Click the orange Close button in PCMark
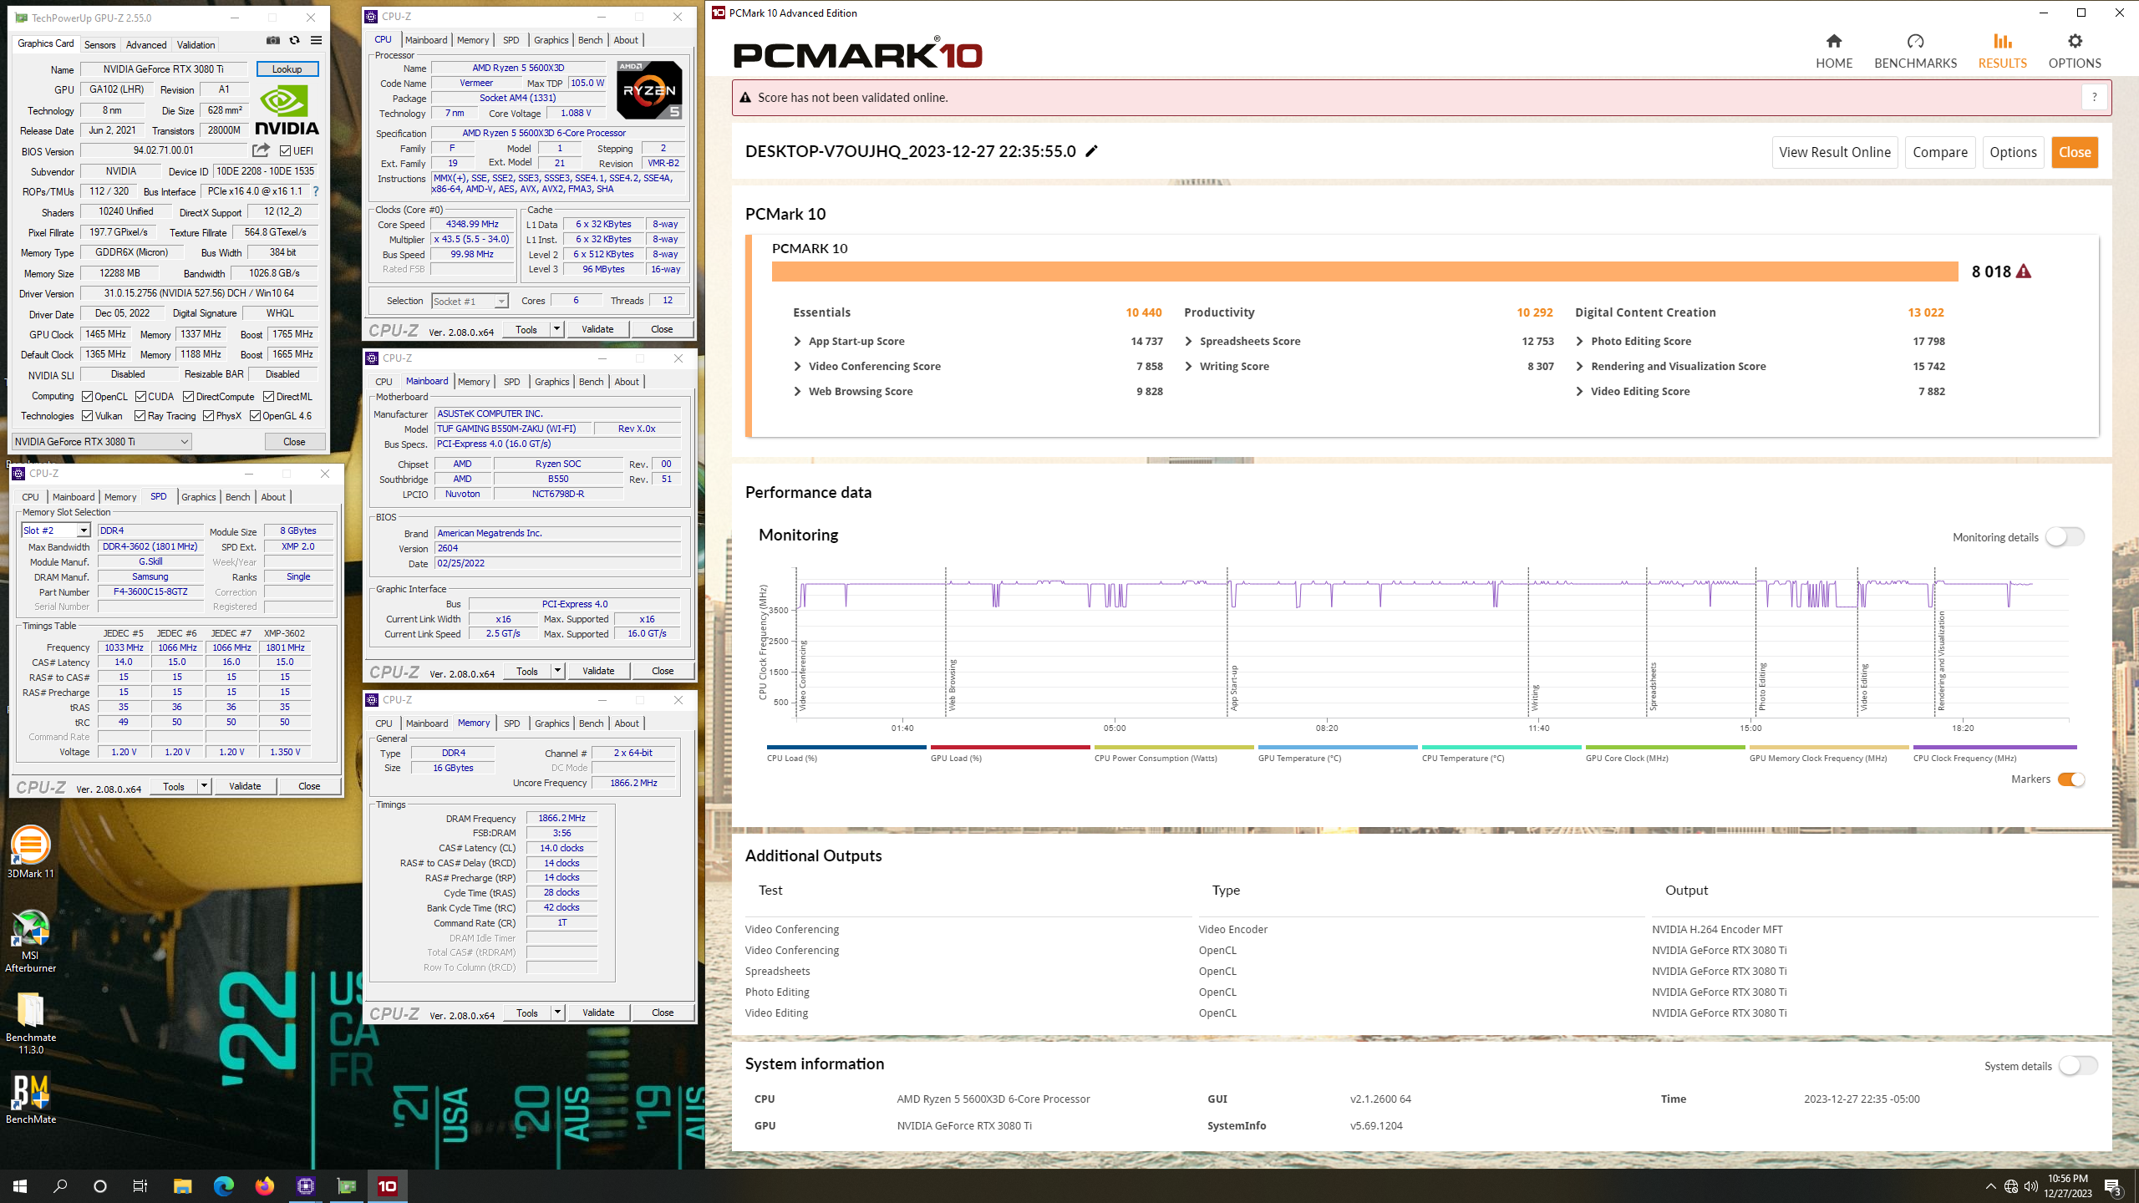 [2075, 152]
